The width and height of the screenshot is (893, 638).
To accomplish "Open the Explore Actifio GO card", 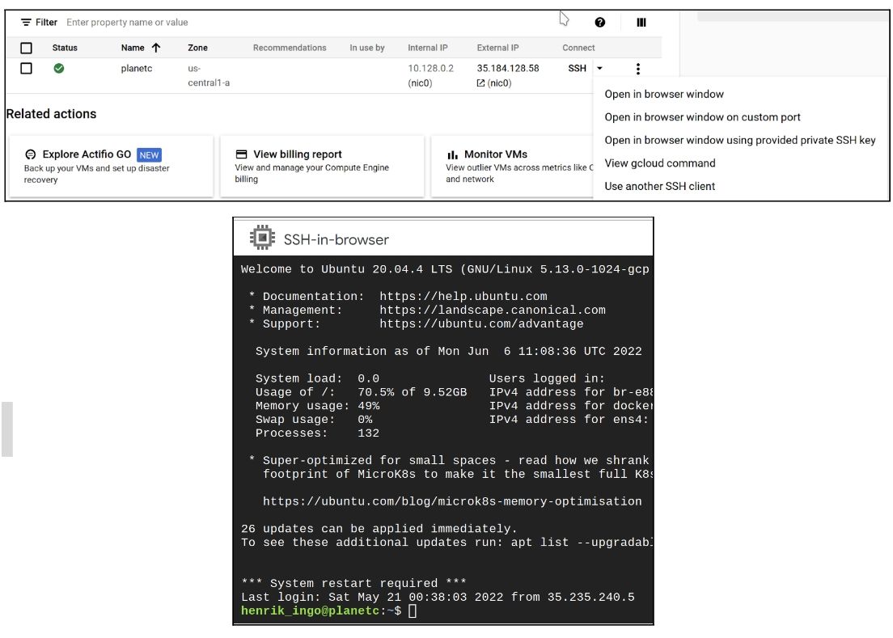I will [112, 167].
